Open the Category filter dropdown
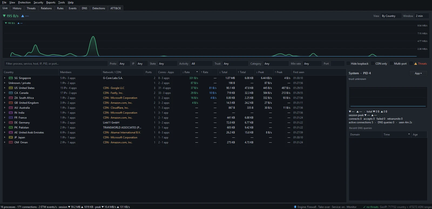 tap(276, 64)
